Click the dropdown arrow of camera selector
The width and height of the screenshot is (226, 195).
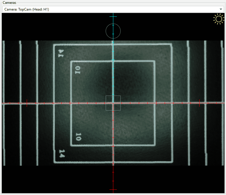(221, 9)
